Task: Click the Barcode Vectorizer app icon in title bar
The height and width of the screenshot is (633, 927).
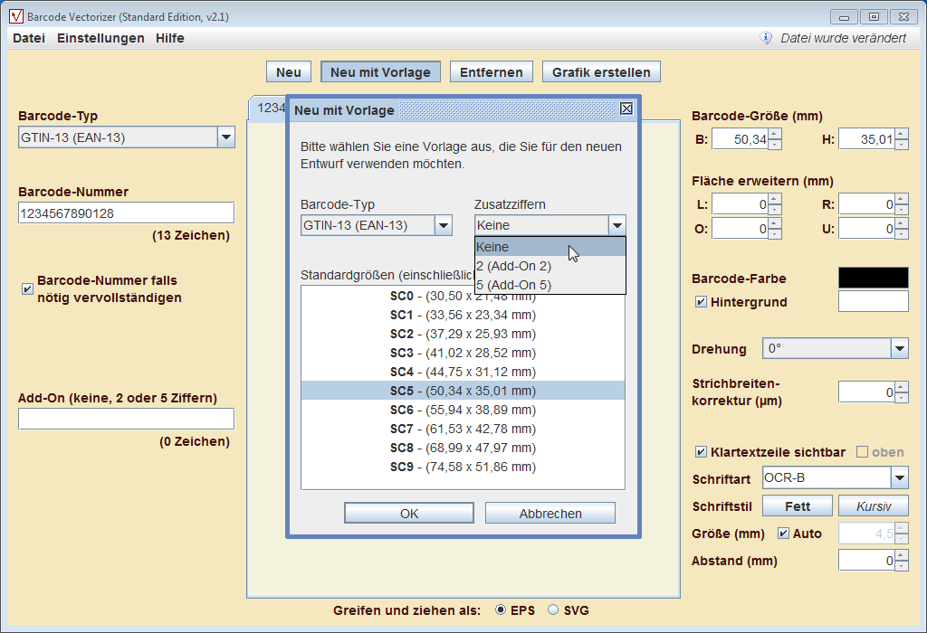Action: tap(15, 16)
